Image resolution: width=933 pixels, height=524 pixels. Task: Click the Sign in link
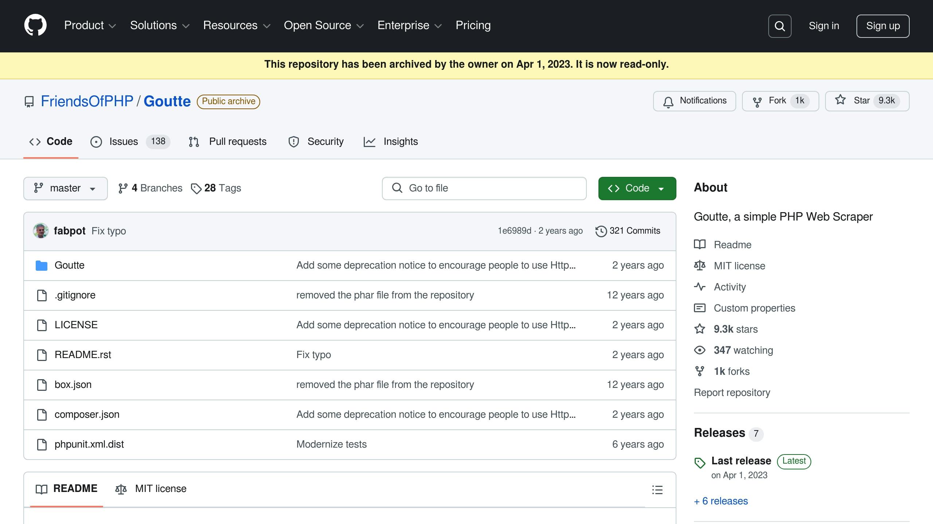click(x=824, y=26)
